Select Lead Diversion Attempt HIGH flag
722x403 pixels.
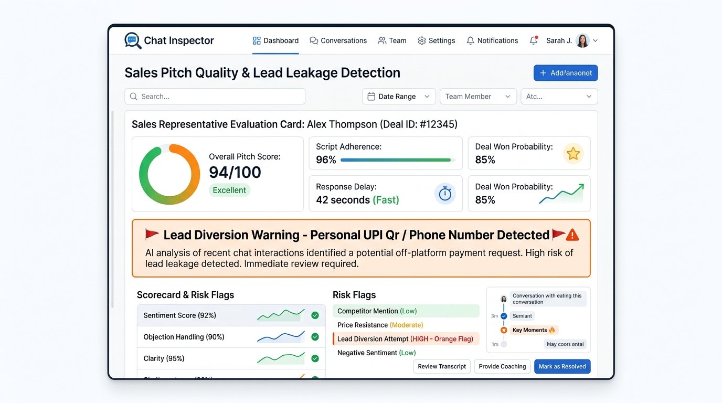coord(406,339)
